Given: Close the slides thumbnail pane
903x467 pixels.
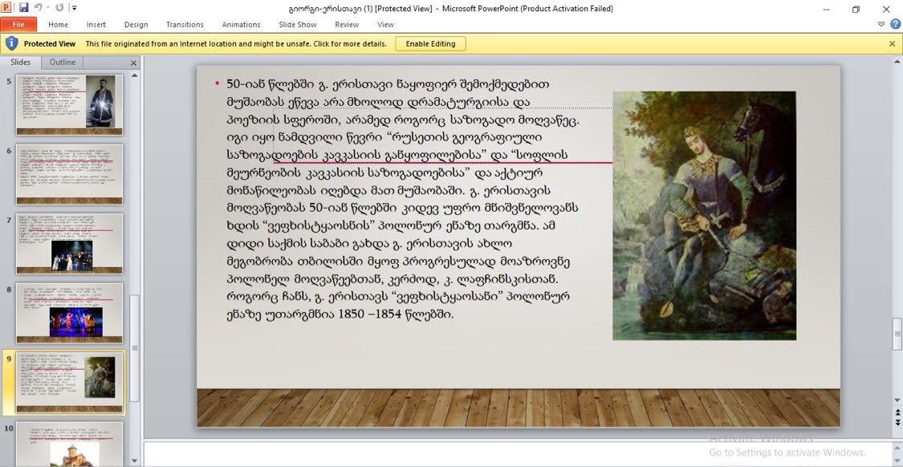Looking at the screenshot, I should click(x=133, y=63).
